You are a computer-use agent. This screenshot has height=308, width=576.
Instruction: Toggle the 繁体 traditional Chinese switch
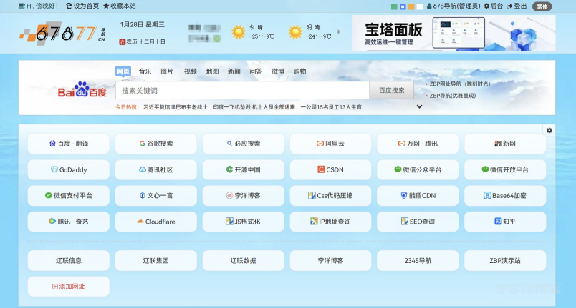point(542,6)
